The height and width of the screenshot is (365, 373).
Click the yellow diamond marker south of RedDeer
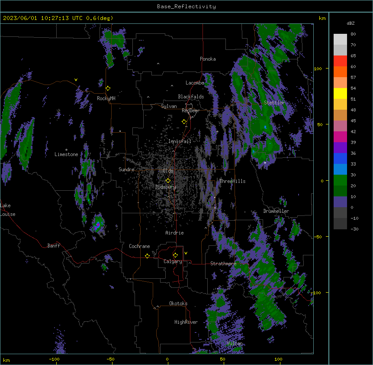pyautogui.click(x=184, y=122)
